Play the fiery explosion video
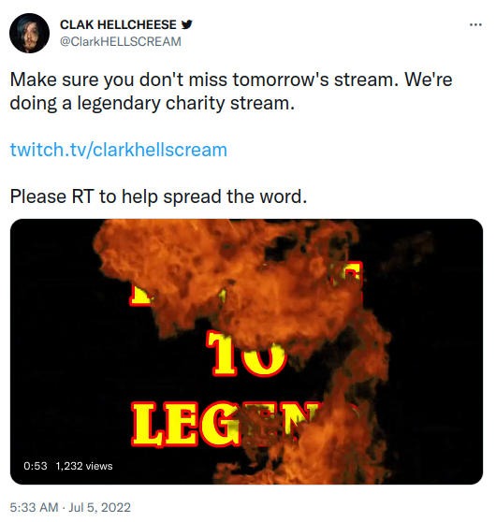Screen dimensions: 496x522 click(x=246, y=352)
